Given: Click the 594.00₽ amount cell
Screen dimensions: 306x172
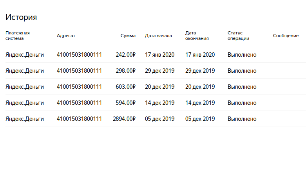Looking at the screenshot, I should click(x=125, y=103).
